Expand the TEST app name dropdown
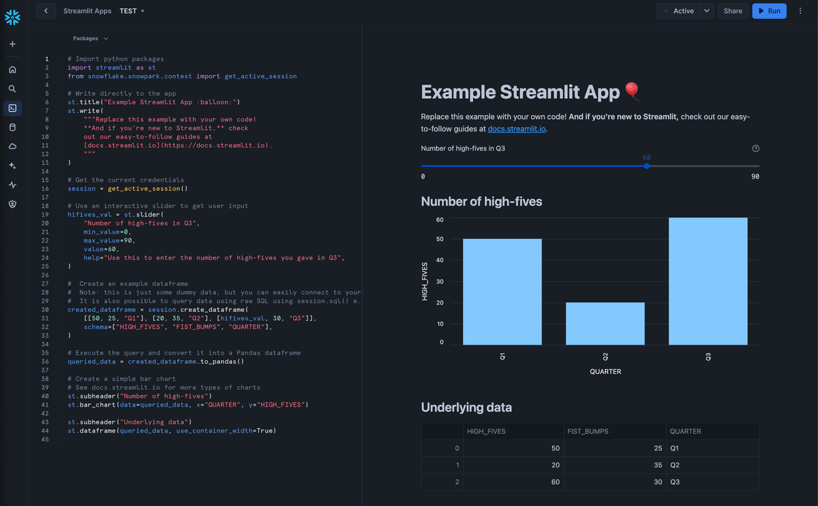This screenshot has height=506, width=818. 132,11
